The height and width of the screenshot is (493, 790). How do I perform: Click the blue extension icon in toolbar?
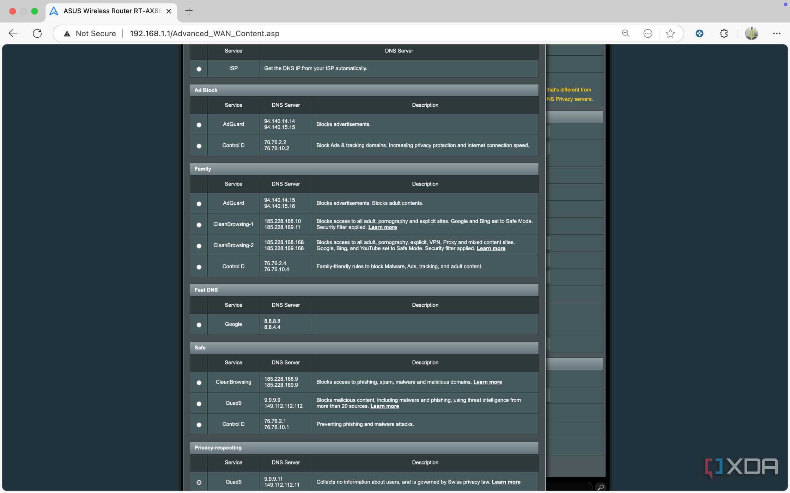click(699, 33)
